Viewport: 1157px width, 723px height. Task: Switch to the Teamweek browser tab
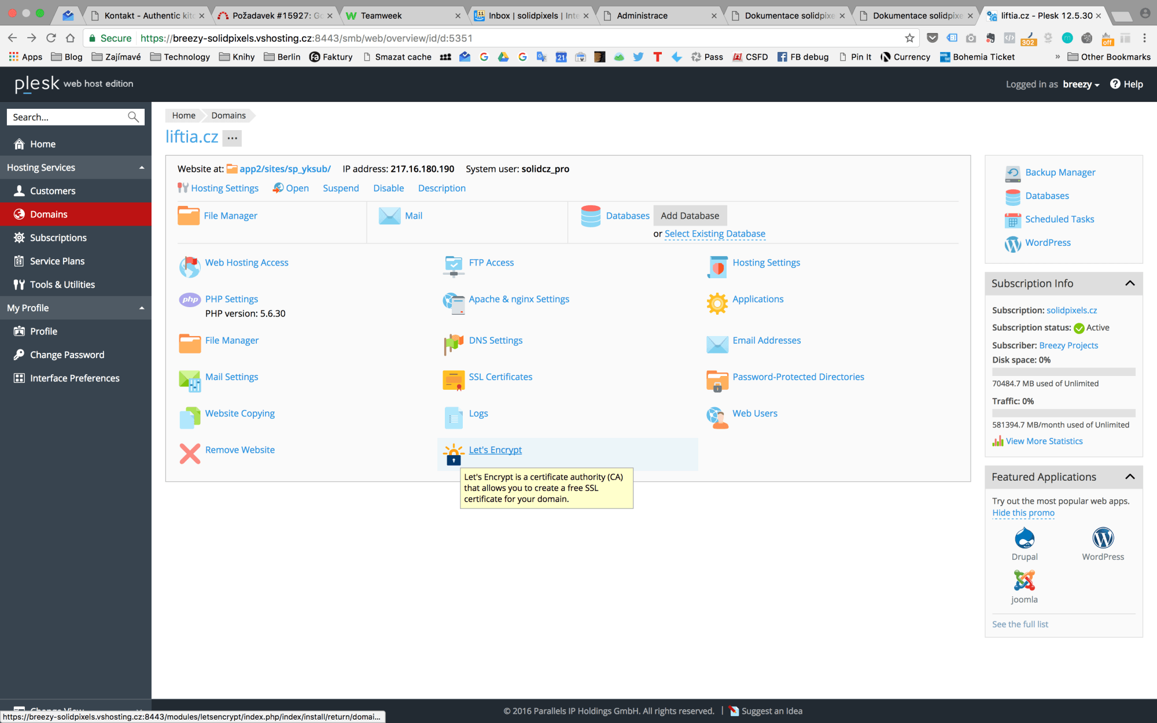pos(381,16)
